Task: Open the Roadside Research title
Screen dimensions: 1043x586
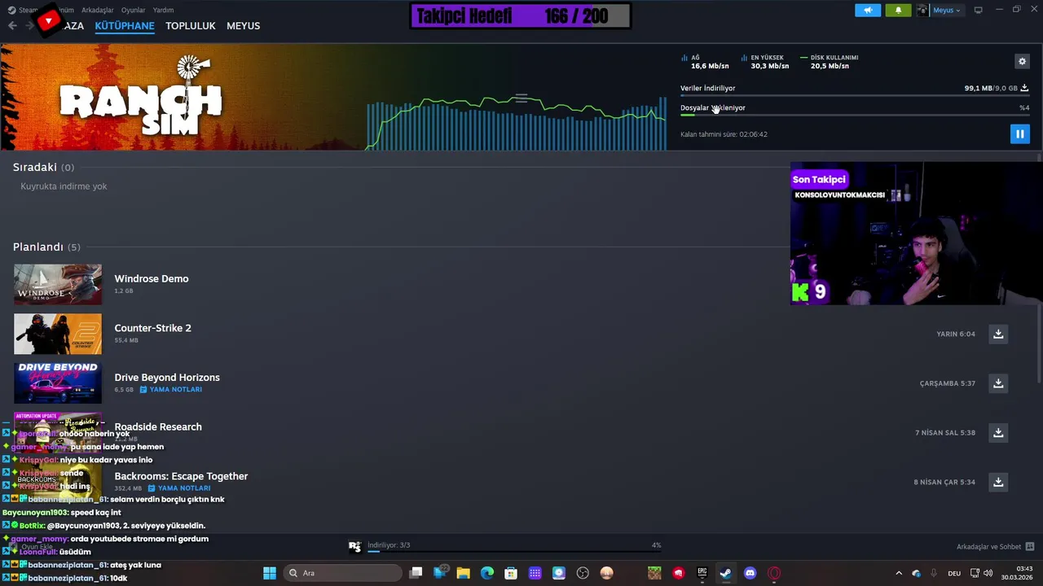Action: click(158, 426)
